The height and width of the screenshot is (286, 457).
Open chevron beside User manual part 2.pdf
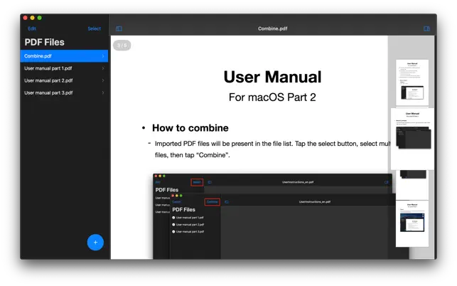pyautogui.click(x=103, y=80)
